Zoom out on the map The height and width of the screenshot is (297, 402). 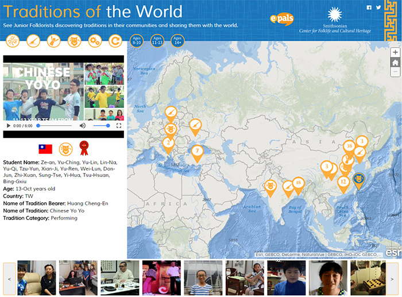tap(395, 72)
